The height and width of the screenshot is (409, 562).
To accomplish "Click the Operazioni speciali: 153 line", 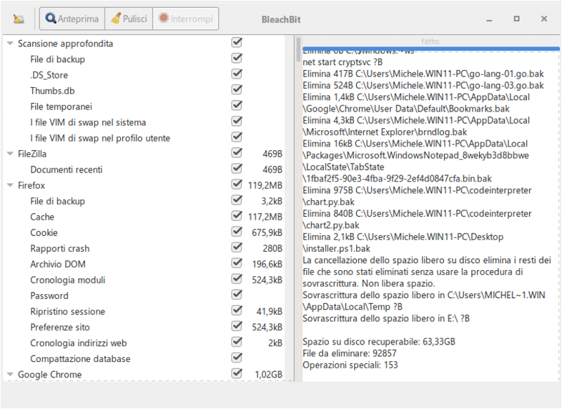I will point(350,366).
